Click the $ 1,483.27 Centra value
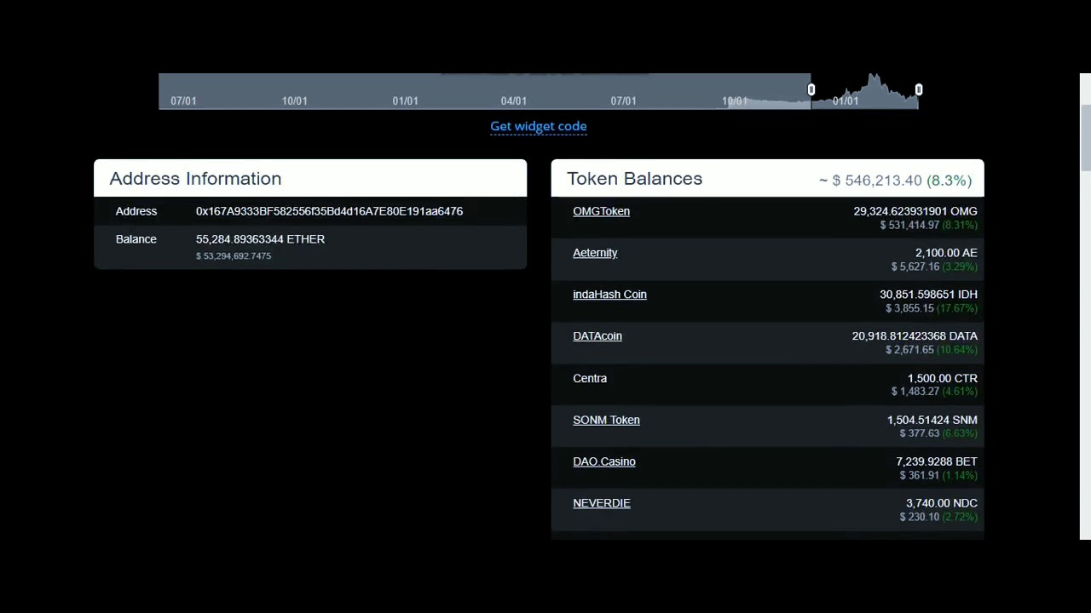 (x=915, y=392)
